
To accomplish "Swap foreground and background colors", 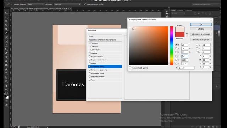I will 7,93.
